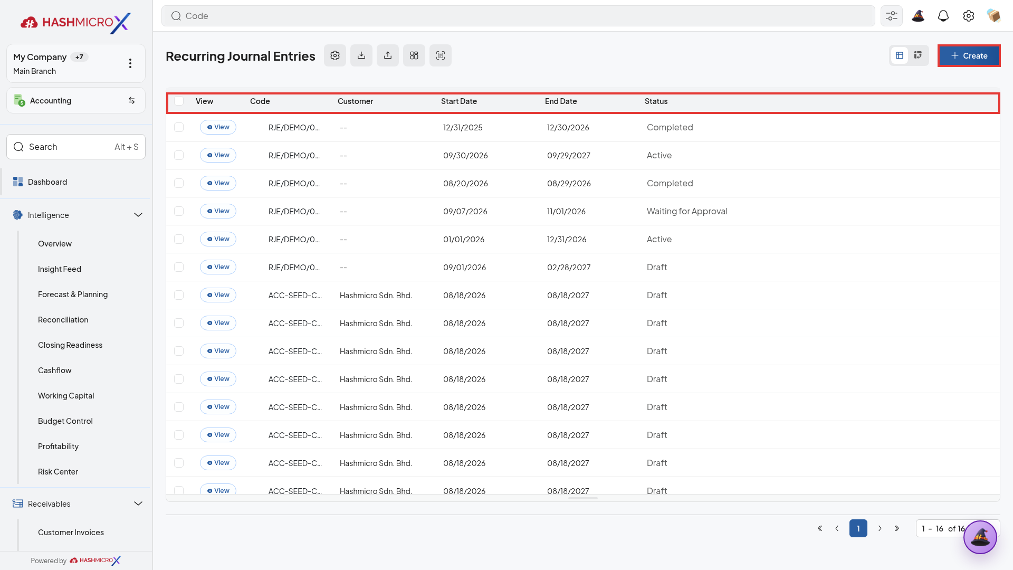Open the Accounting module switcher
The image size is (1013, 570).
[76, 100]
